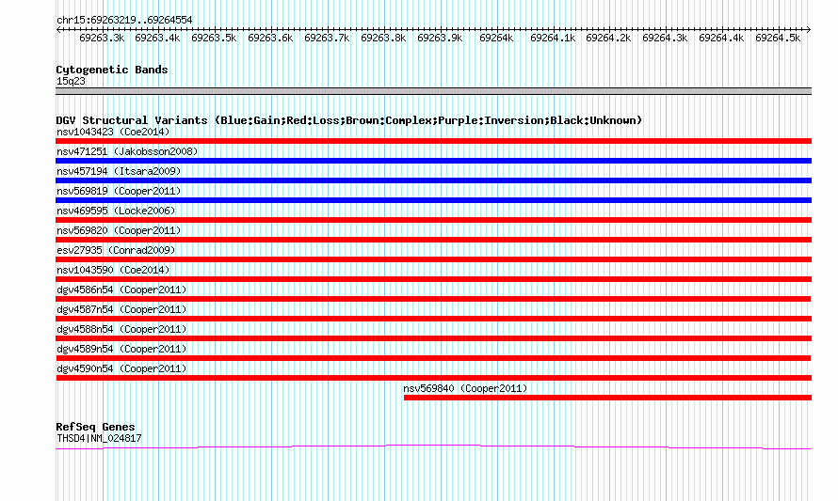Click the nsv457194 (Itsara2009) label
Image resolution: width=838 pixels, height=501 pixels.
119,171
